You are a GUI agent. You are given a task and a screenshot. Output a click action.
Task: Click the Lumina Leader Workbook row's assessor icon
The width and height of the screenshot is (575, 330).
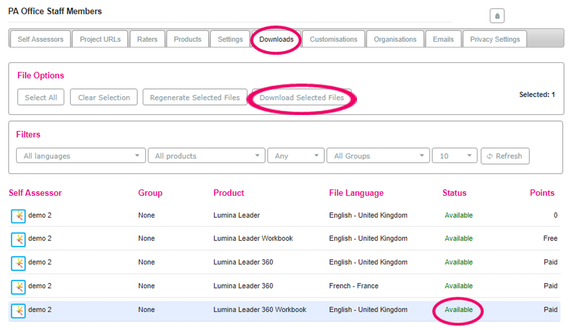coord(18,239)
